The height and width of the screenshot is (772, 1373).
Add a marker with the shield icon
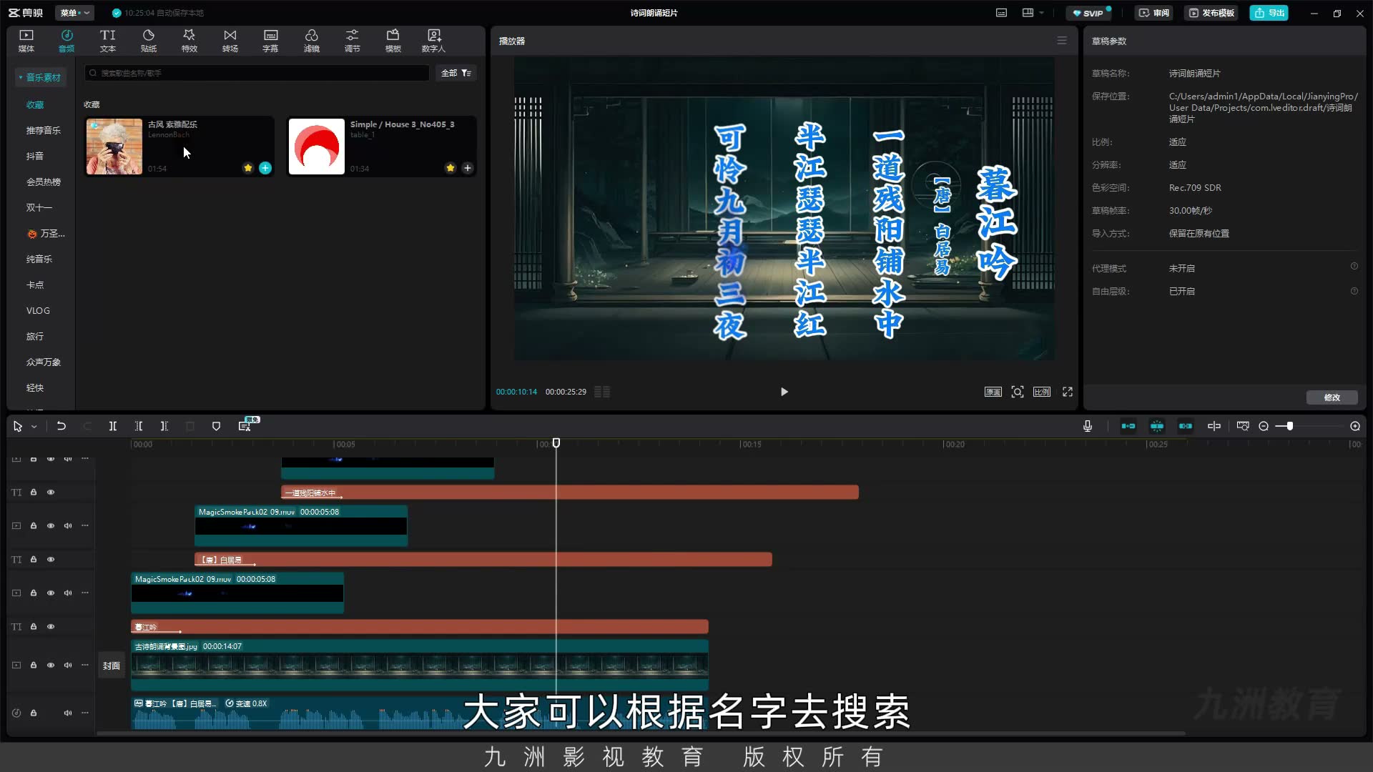click(x=216, y=426)
